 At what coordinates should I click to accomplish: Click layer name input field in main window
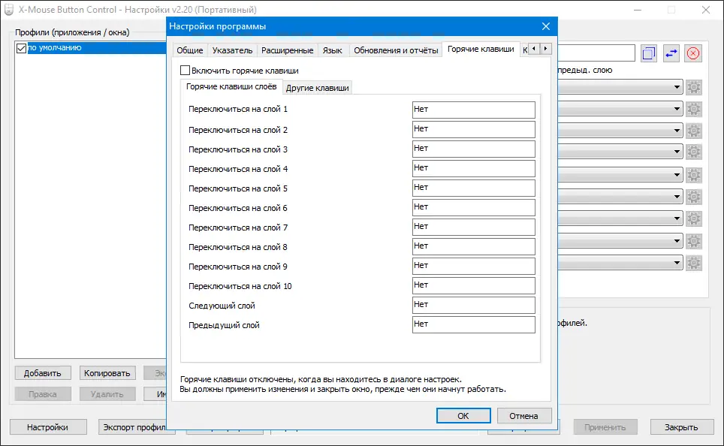596,53
